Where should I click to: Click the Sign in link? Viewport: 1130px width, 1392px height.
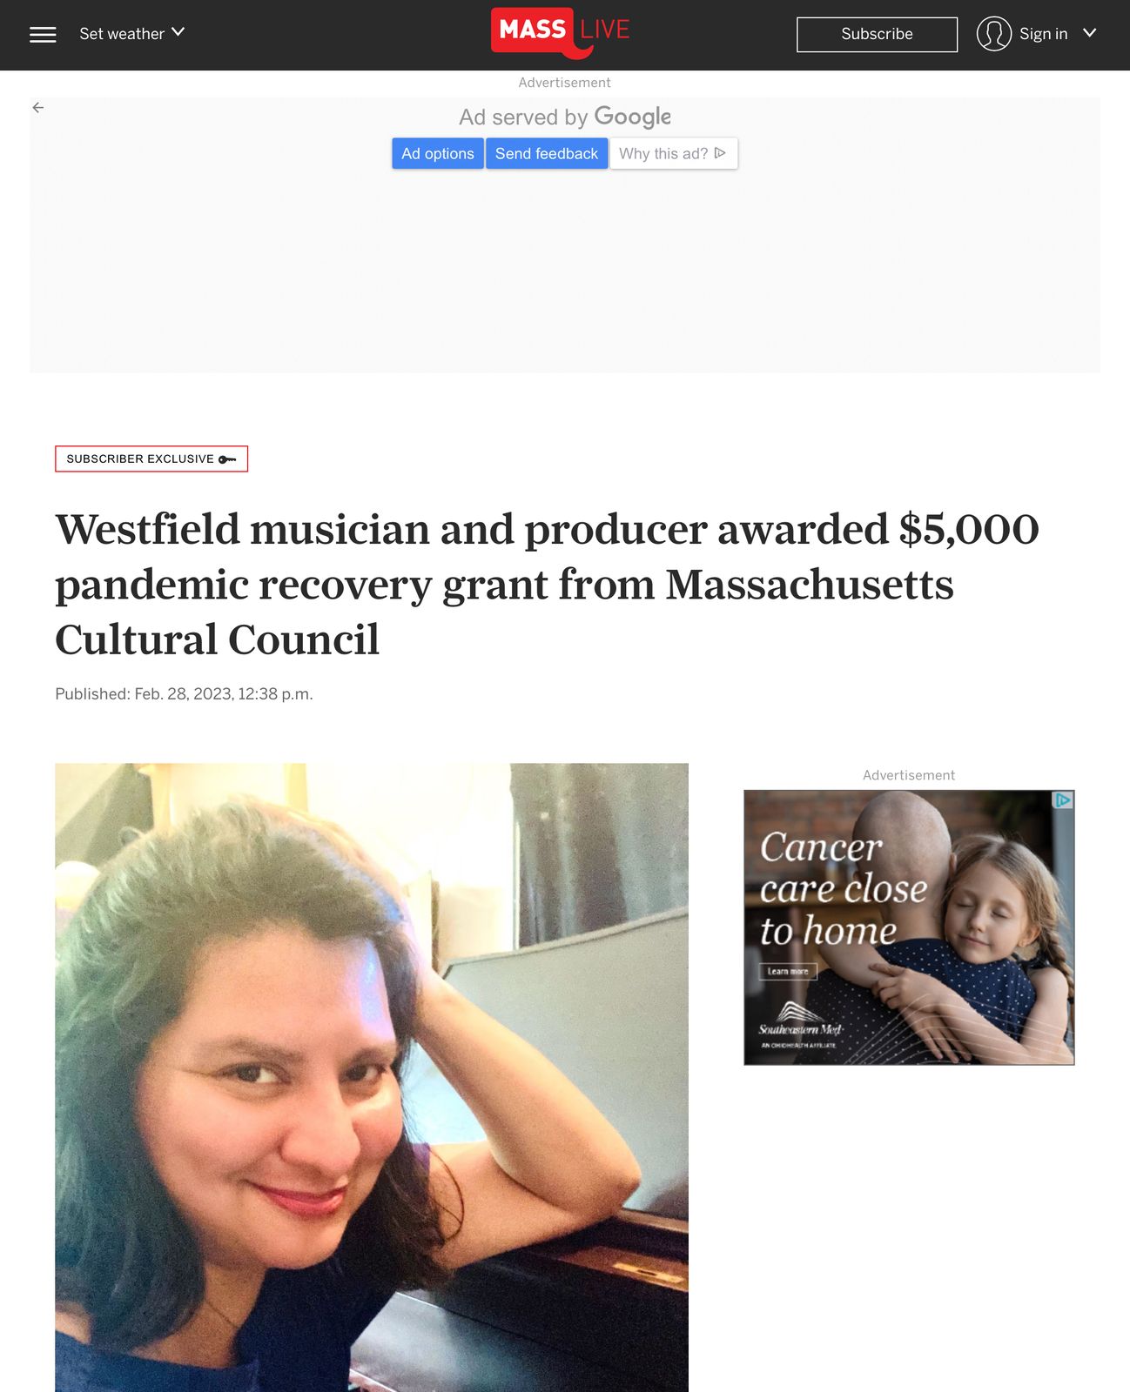click(1043, 34)
